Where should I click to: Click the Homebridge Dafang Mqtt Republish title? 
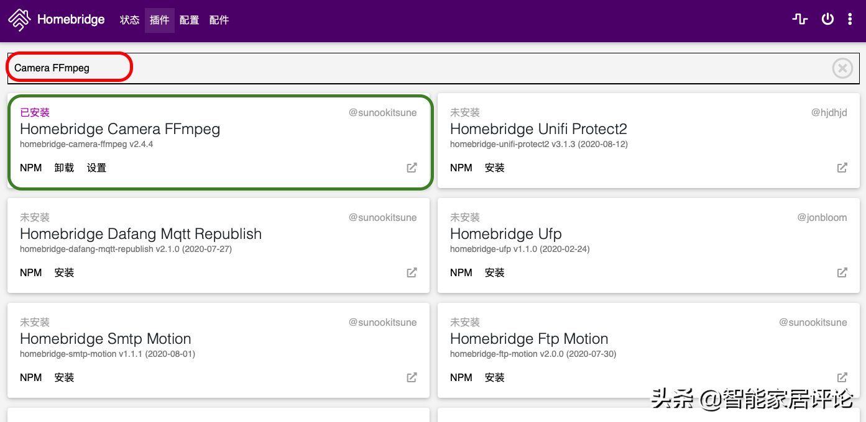coord(140,234)
